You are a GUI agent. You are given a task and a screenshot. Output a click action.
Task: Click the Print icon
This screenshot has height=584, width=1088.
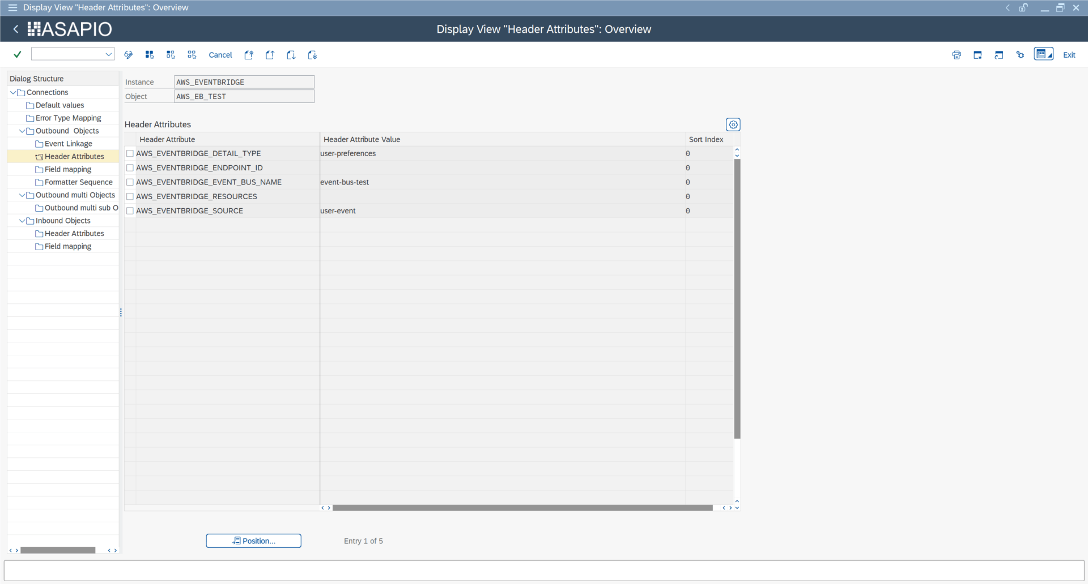coord(957,55)
